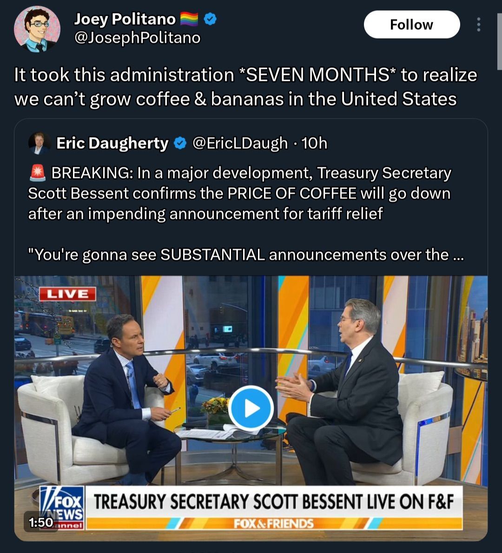The width and height of the screenshot is (502, 553).
Task: Play the Fox News video clip
Action: pyautogui.click(x=251, y=408)
